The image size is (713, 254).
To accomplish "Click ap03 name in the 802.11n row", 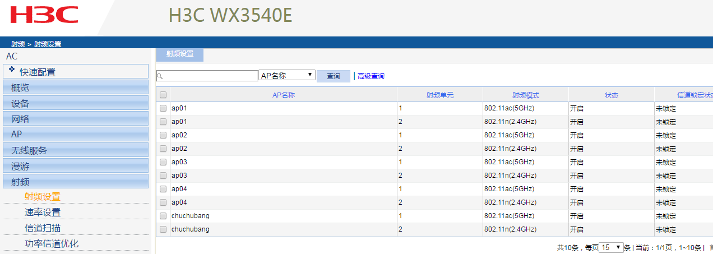I will click(179, 176).
